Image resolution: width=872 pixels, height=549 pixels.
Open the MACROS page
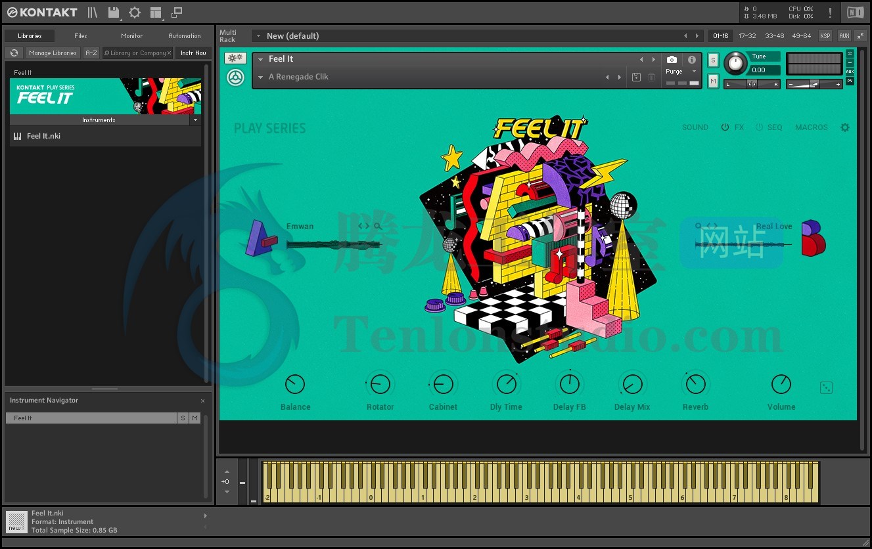pos(812,127)
